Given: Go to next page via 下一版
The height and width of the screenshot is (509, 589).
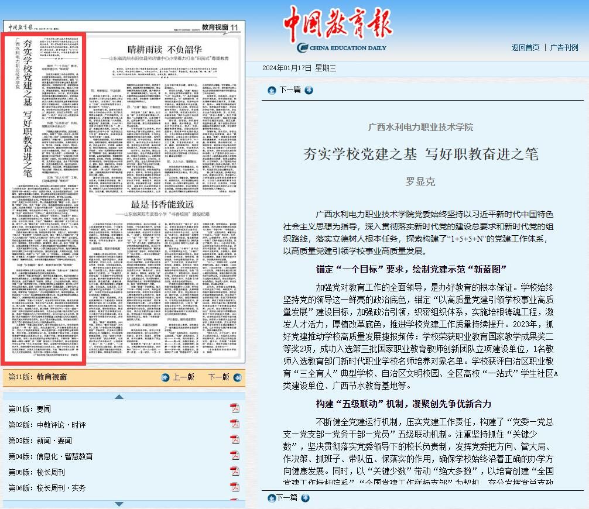Looking at the screenshot, I should pyautogui.click(x=218, y=377).
